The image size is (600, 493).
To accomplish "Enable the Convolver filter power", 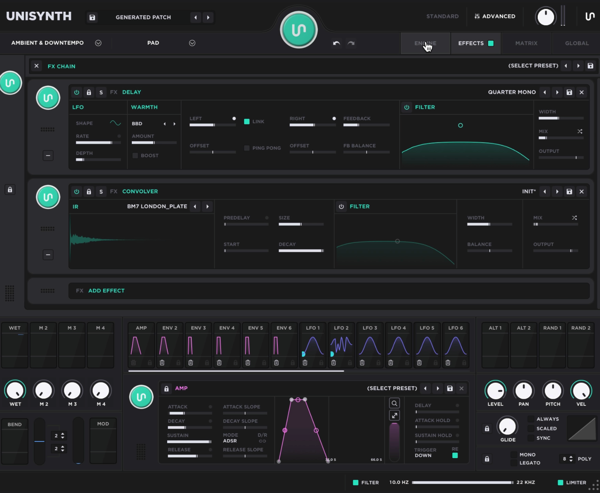I will 342,206.
